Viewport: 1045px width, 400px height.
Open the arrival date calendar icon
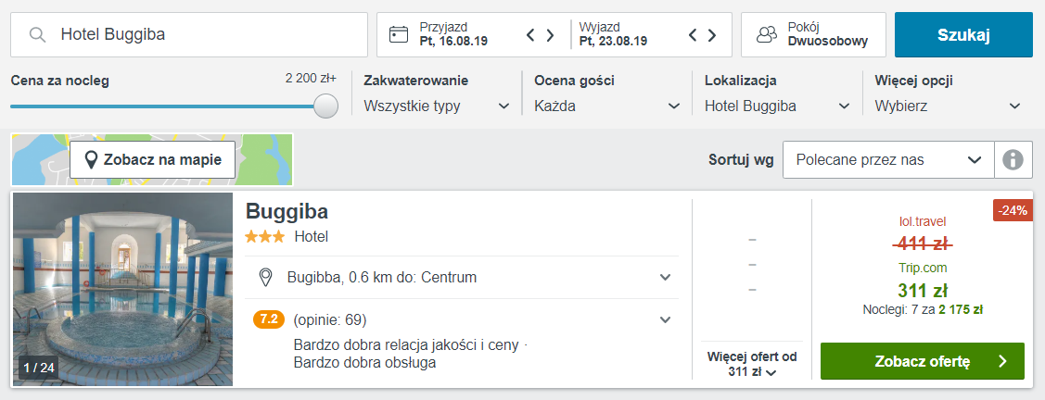(399, 34)
